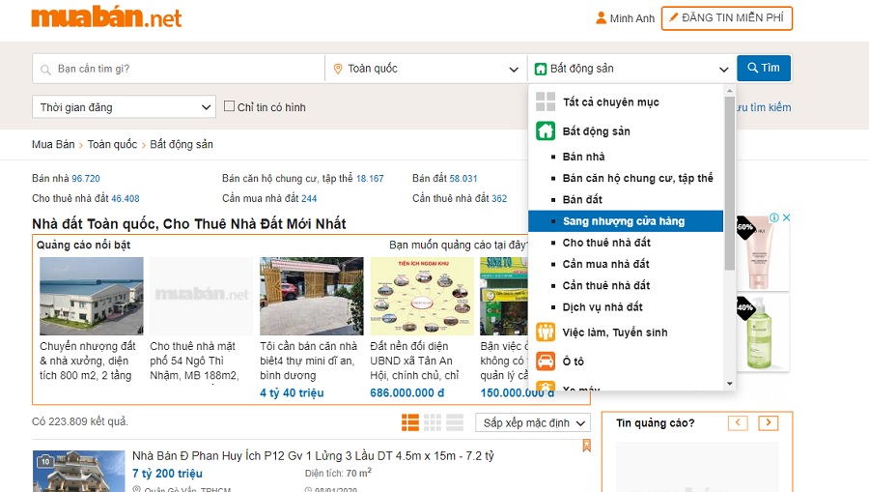
Task: Select Cần thuê nhà đất in category list
Action: coord(605,286)
